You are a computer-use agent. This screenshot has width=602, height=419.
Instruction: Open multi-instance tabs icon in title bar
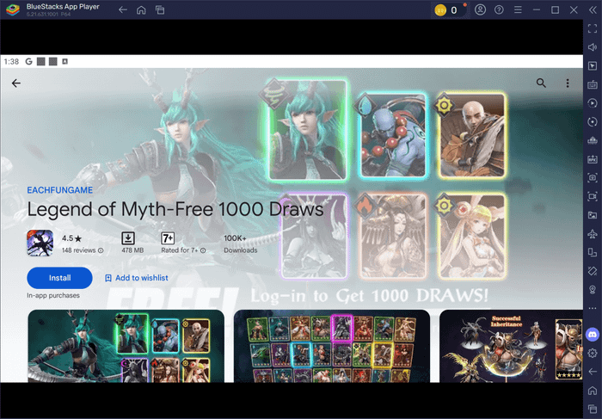click(x=160, y=10)
